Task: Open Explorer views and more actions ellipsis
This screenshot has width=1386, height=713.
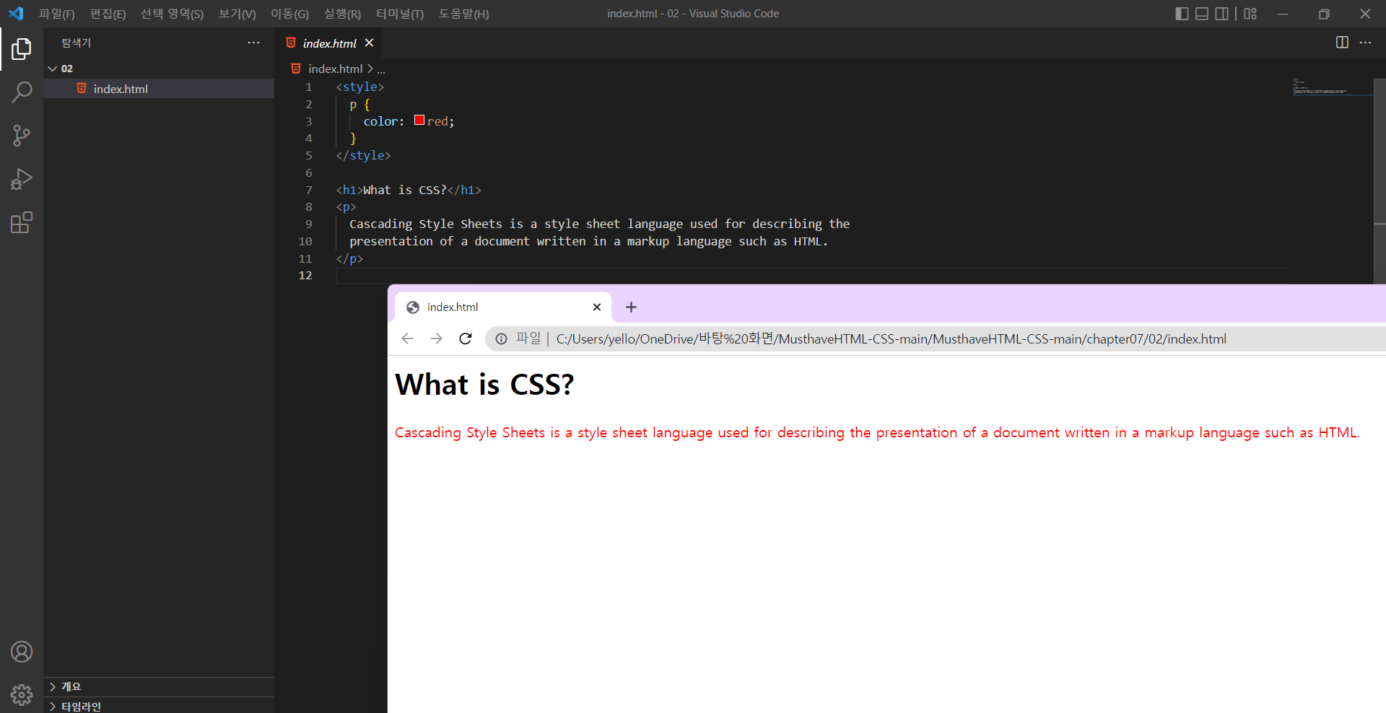Action: pos(253,43)
